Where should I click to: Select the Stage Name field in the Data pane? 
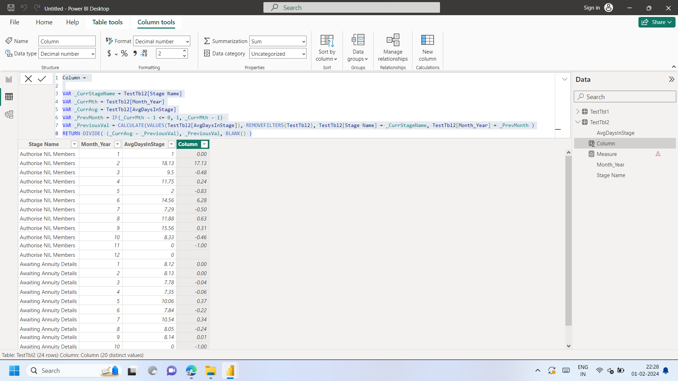coord(611,175)
